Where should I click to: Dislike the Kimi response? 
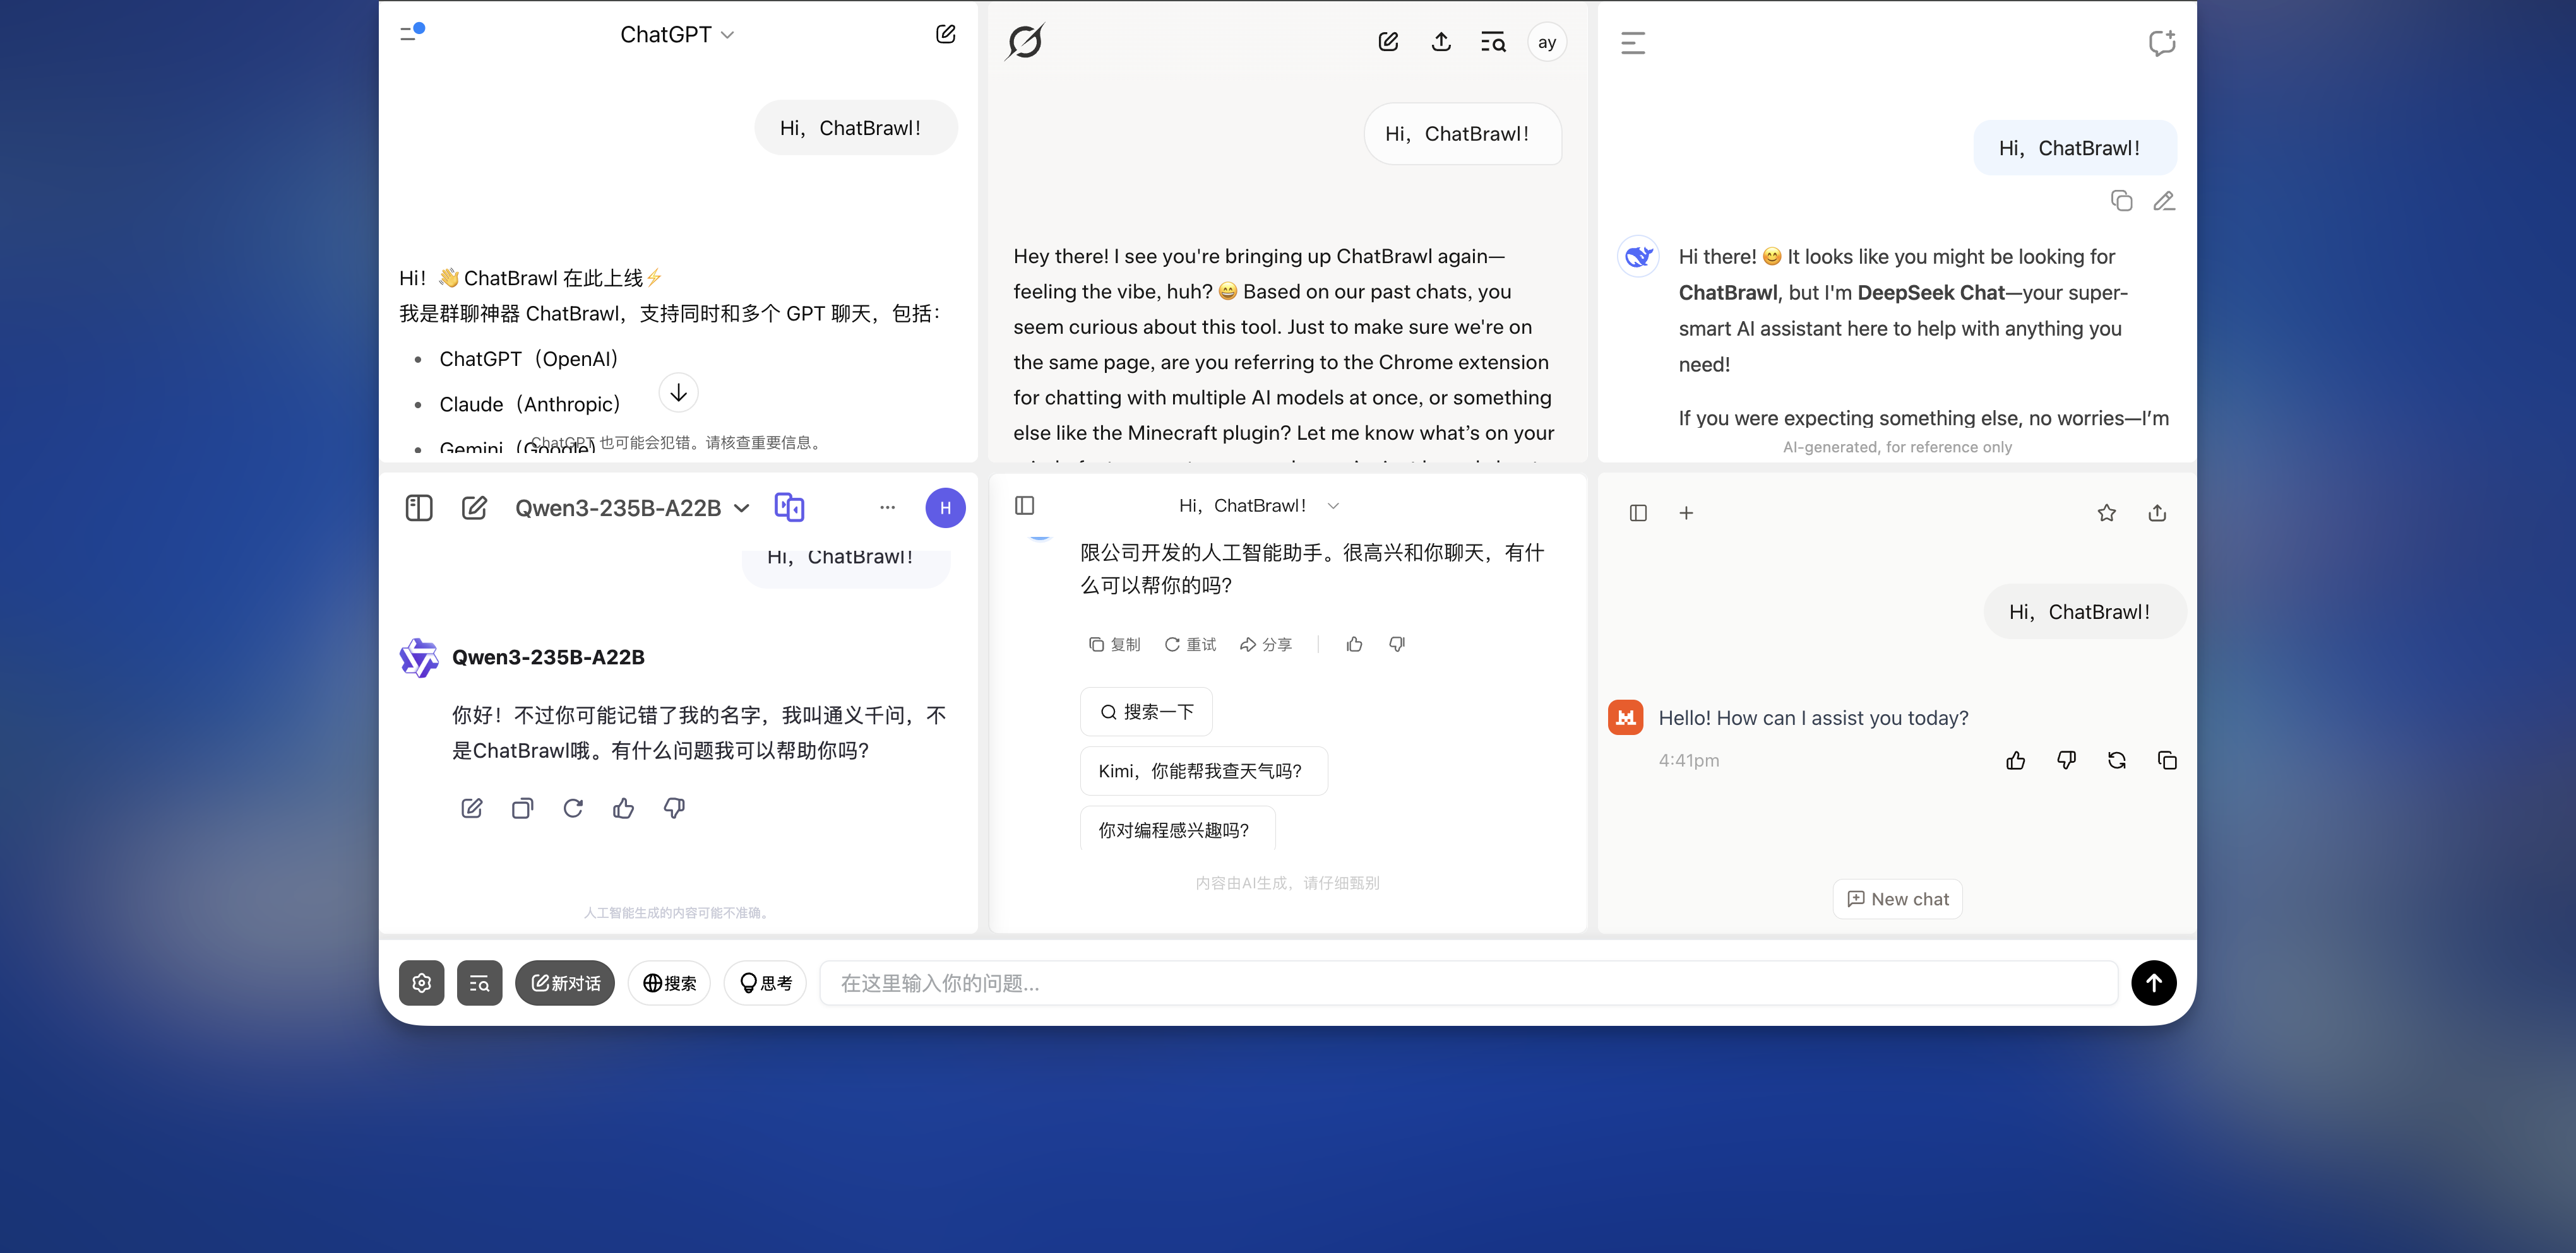coord(1397,645)
